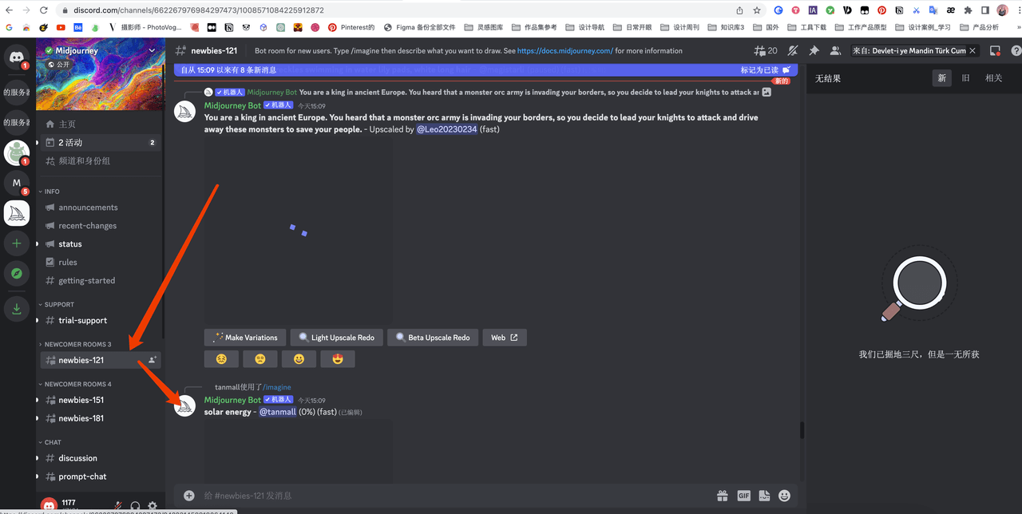Click @Leo20230234 mention
The width and height of the screenshot is (1022, 514).
pyautogui.click(x=447, y=129)
